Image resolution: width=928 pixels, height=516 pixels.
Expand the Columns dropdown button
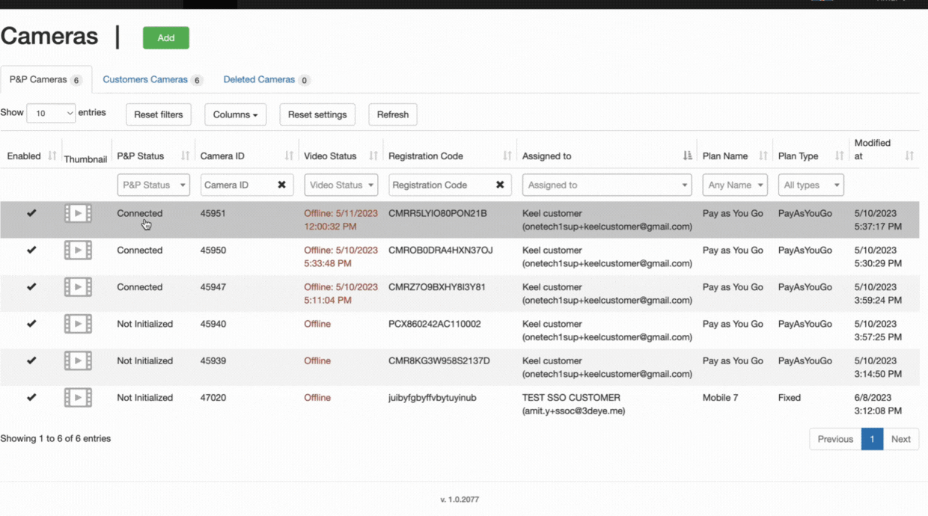[x=235, y=114]
